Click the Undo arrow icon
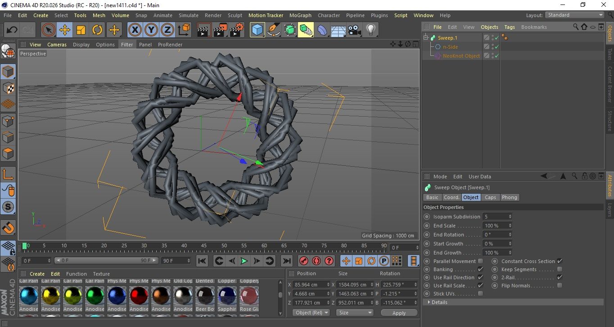Screen dimensions: 614x327 [x=12, y=30]
